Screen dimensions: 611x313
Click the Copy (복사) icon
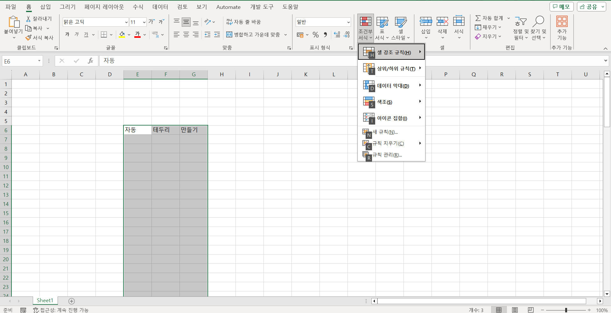pos(28,28)
